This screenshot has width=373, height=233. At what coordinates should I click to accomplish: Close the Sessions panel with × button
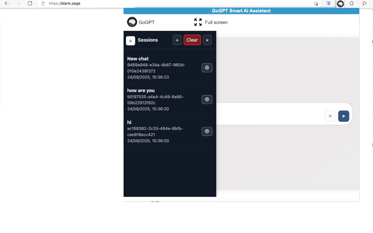pos(207,40)
